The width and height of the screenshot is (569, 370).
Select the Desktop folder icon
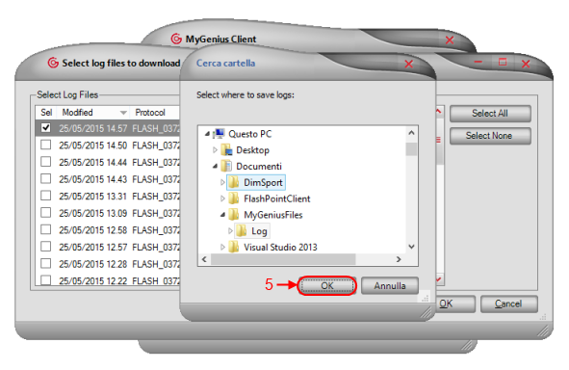226,150
